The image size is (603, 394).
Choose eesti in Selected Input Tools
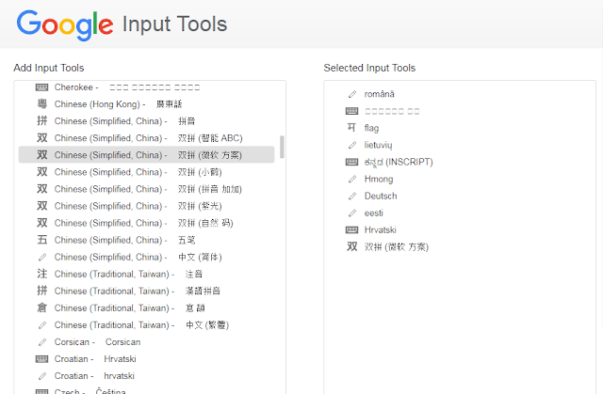(x=373, y=213)
